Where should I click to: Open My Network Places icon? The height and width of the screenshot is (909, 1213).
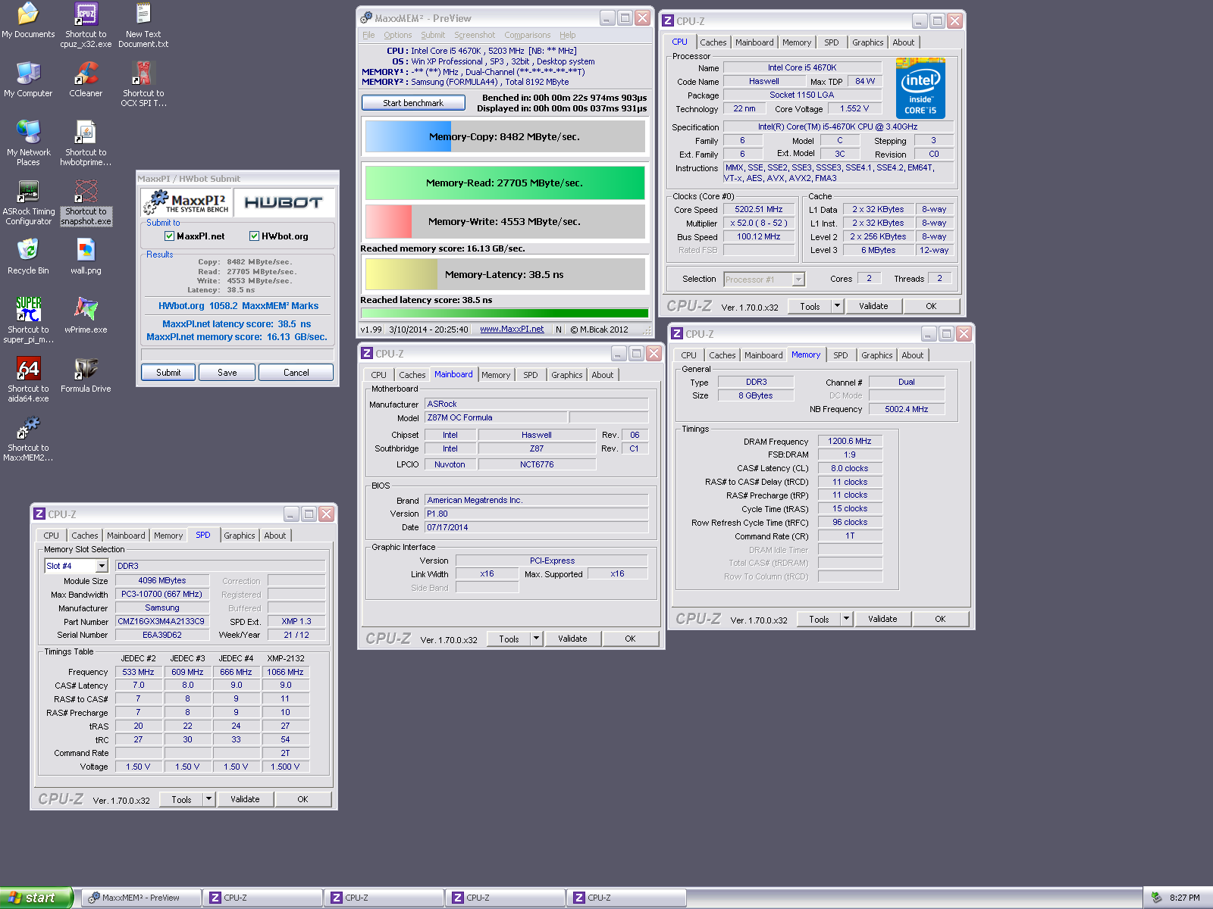(28, 143)
